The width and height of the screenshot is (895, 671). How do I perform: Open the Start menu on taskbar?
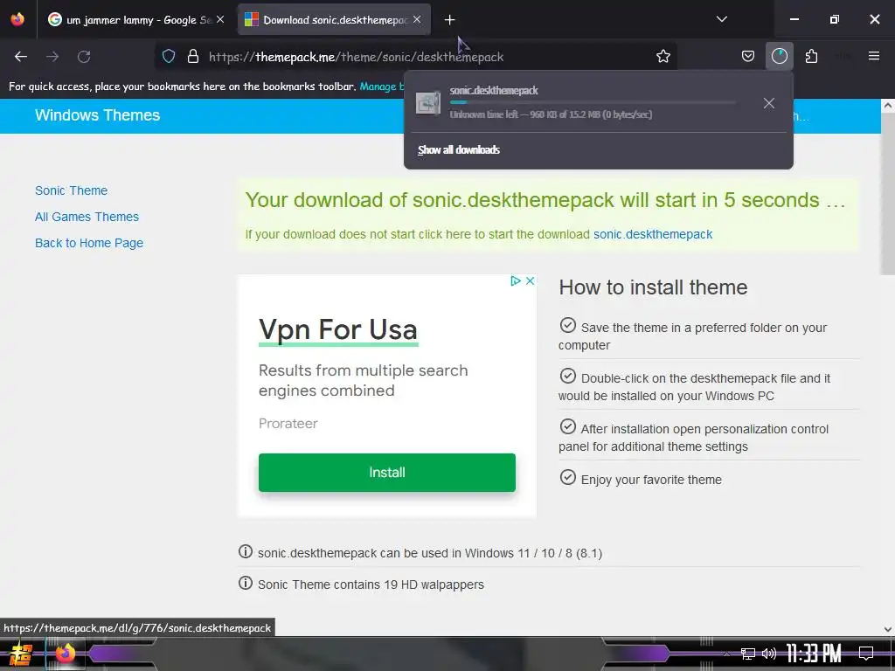21,654
